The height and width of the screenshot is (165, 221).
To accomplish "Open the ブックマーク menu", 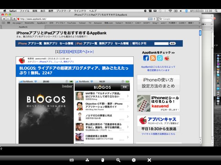I will [64, 11].
